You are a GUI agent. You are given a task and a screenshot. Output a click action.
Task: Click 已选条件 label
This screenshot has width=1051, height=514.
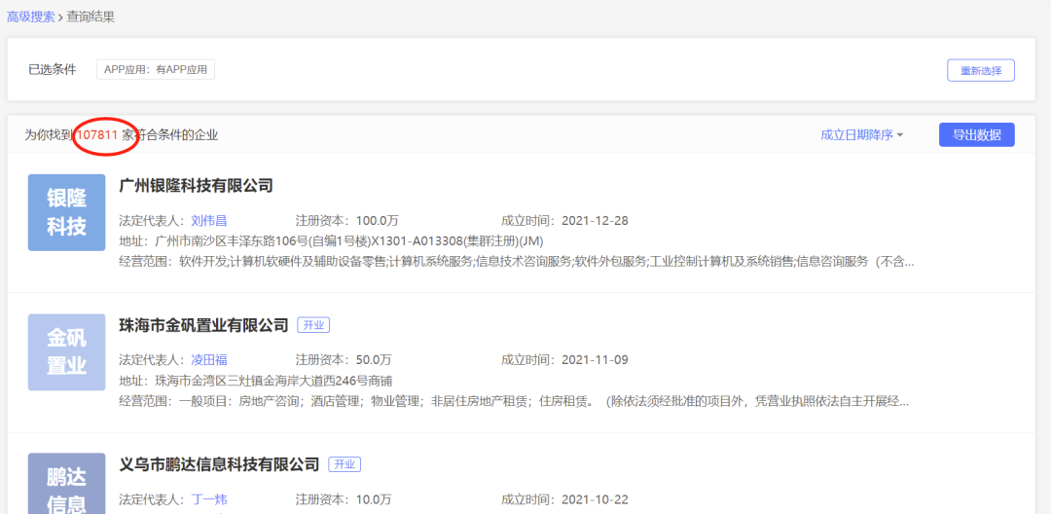(x=53, y=70)
